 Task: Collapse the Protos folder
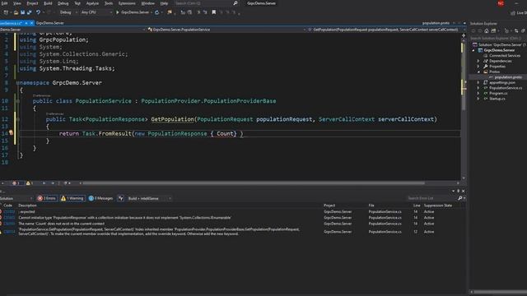tap(478, 72)
